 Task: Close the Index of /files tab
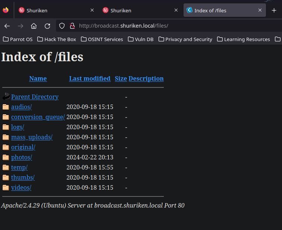point(260,10)
